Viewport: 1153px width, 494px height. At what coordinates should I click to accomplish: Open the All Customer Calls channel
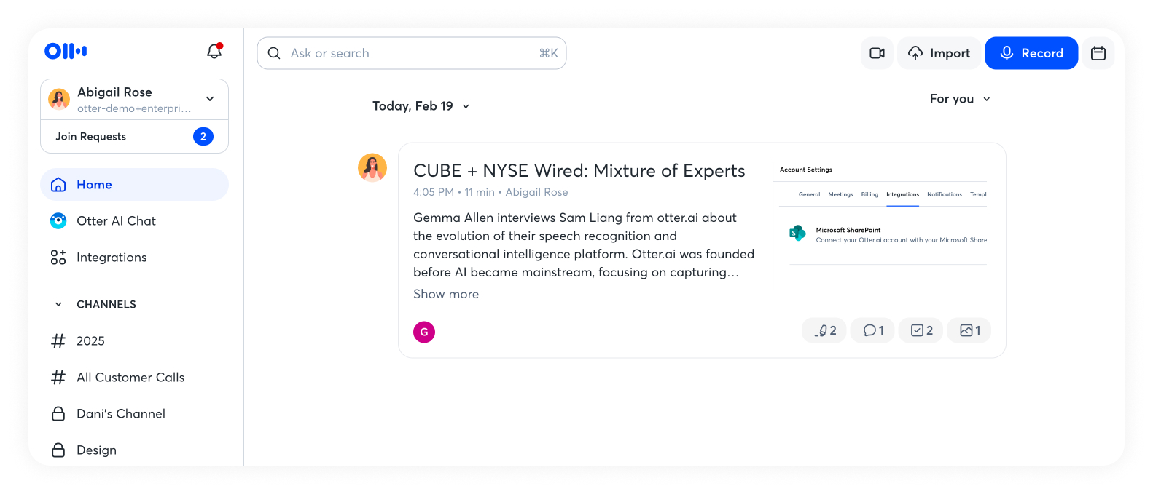point(130,378)
